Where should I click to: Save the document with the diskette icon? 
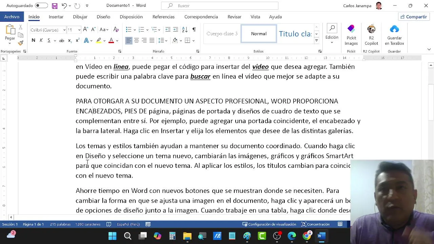tap(55, 6)
